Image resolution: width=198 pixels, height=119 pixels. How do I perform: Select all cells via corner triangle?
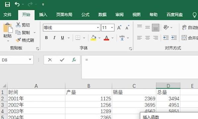[4, 86]
